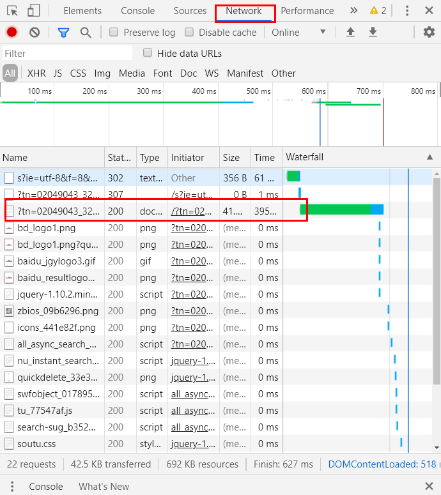This screenshot has width=441, height=495.
Task: Open network search magnifier
Action: coord(86,33)
